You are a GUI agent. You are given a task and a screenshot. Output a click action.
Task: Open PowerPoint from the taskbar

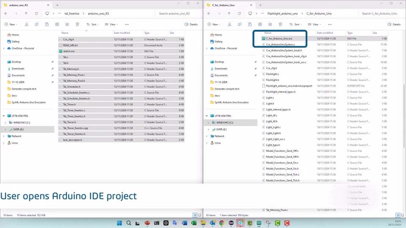147,223
